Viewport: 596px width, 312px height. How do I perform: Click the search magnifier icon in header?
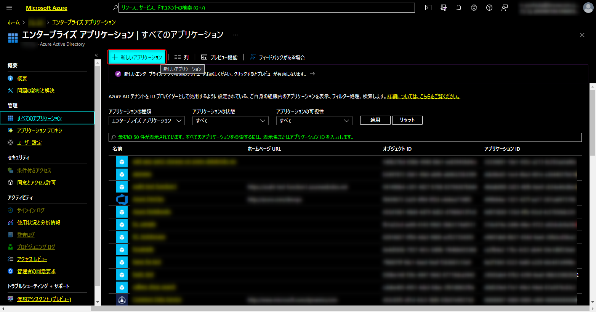[115, 8]
